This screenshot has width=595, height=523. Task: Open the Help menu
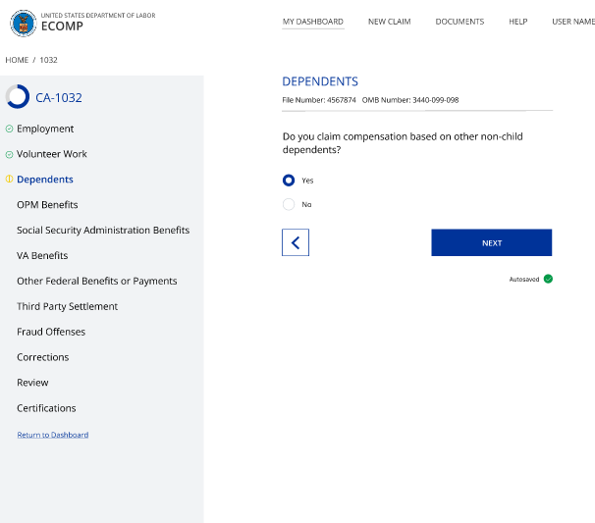coord(517,22)
